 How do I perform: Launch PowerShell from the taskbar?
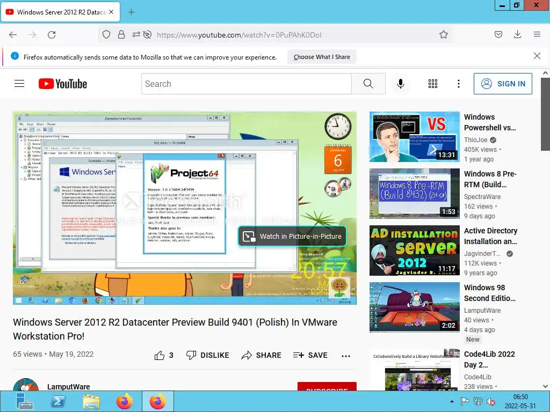[x=58, y=401]
